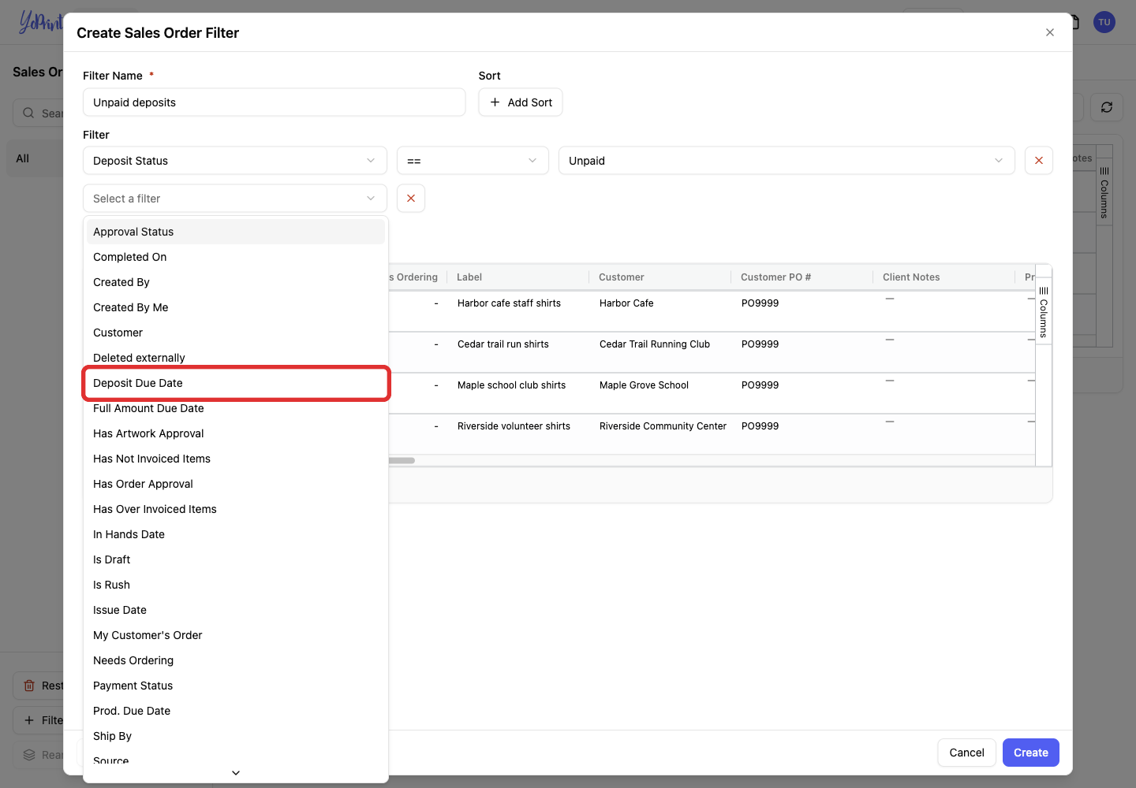Select My Customer's Order option
The image size is (1136, 788).
pos(236,635)
